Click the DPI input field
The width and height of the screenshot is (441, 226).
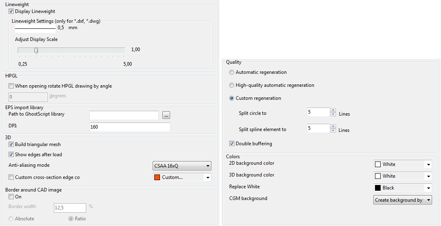pos(130,127)
